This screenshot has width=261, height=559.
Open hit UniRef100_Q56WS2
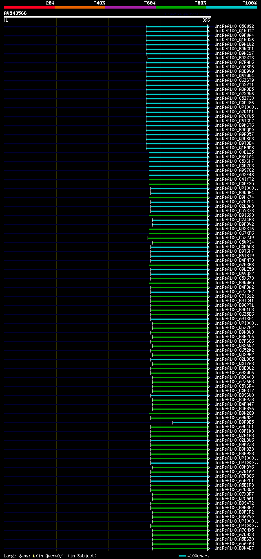tap(234, 26)
